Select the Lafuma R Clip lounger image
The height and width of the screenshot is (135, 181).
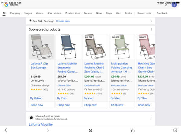(x=42, y=47)
